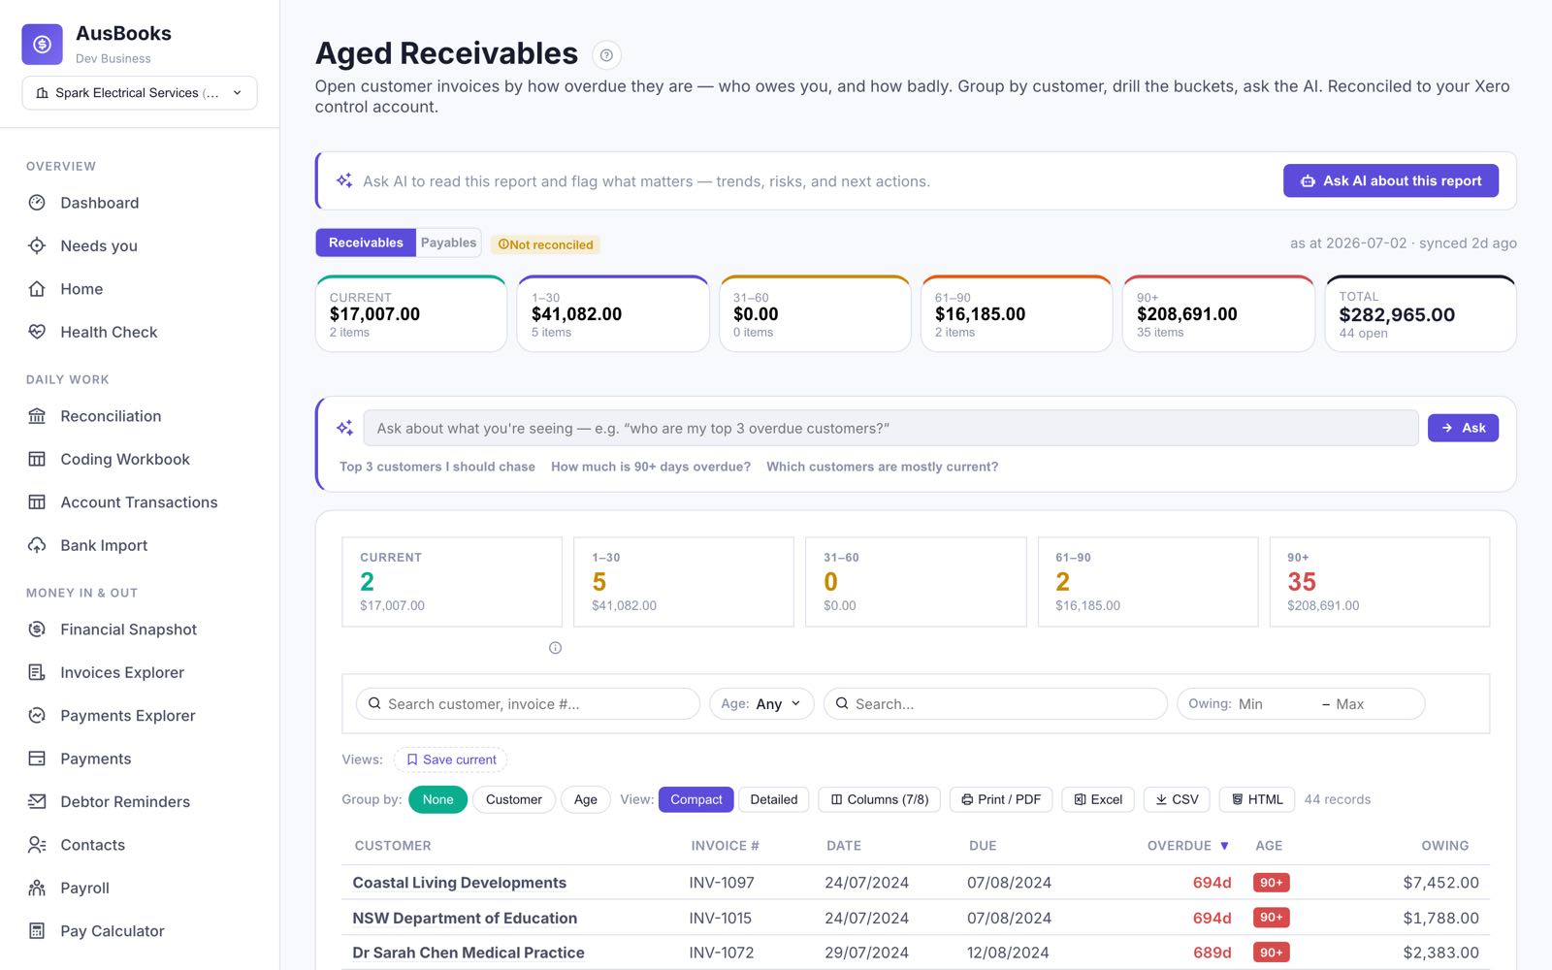
Task: Select the 1–30 $41,082.00 summary card
Action: tap(613, 313)
